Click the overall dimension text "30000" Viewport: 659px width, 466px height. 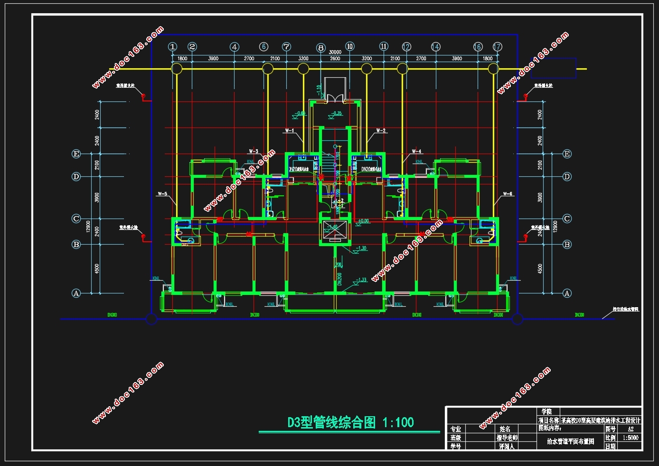tap(335, 52)
